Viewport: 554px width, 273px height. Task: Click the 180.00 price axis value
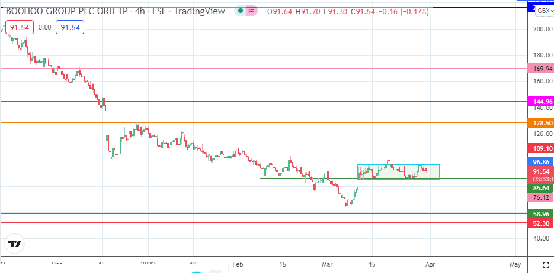pos(542,55)
